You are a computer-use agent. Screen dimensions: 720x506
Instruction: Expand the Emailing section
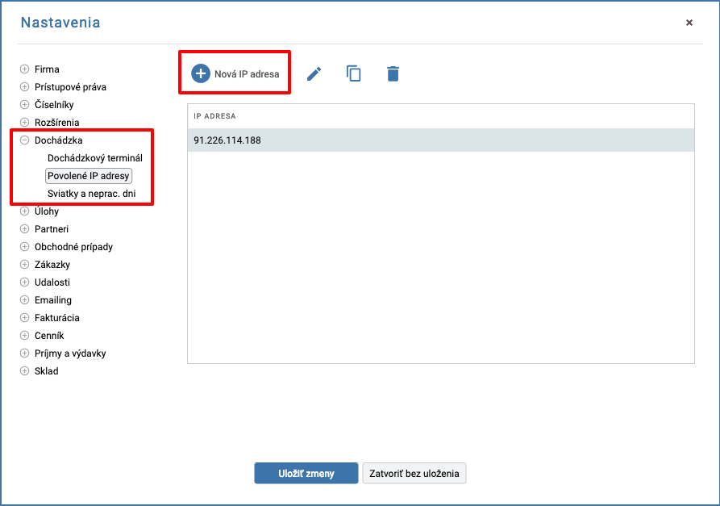(25, 300)
